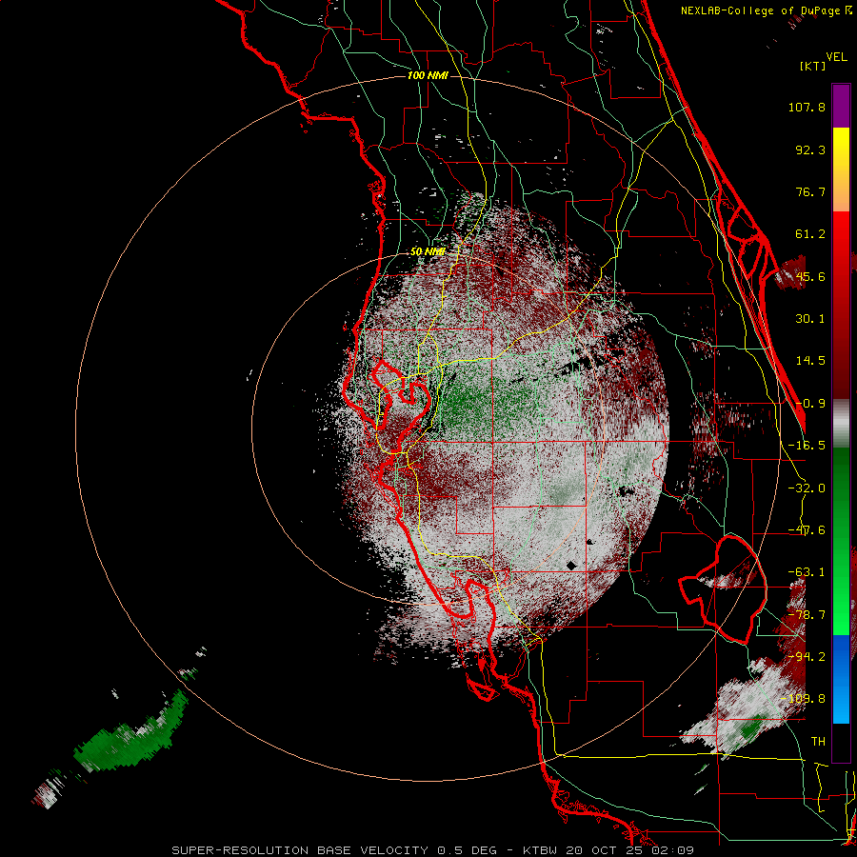Click the black TH segment of color bar
This screenshot has width=857, height=857.
point(841,742)
